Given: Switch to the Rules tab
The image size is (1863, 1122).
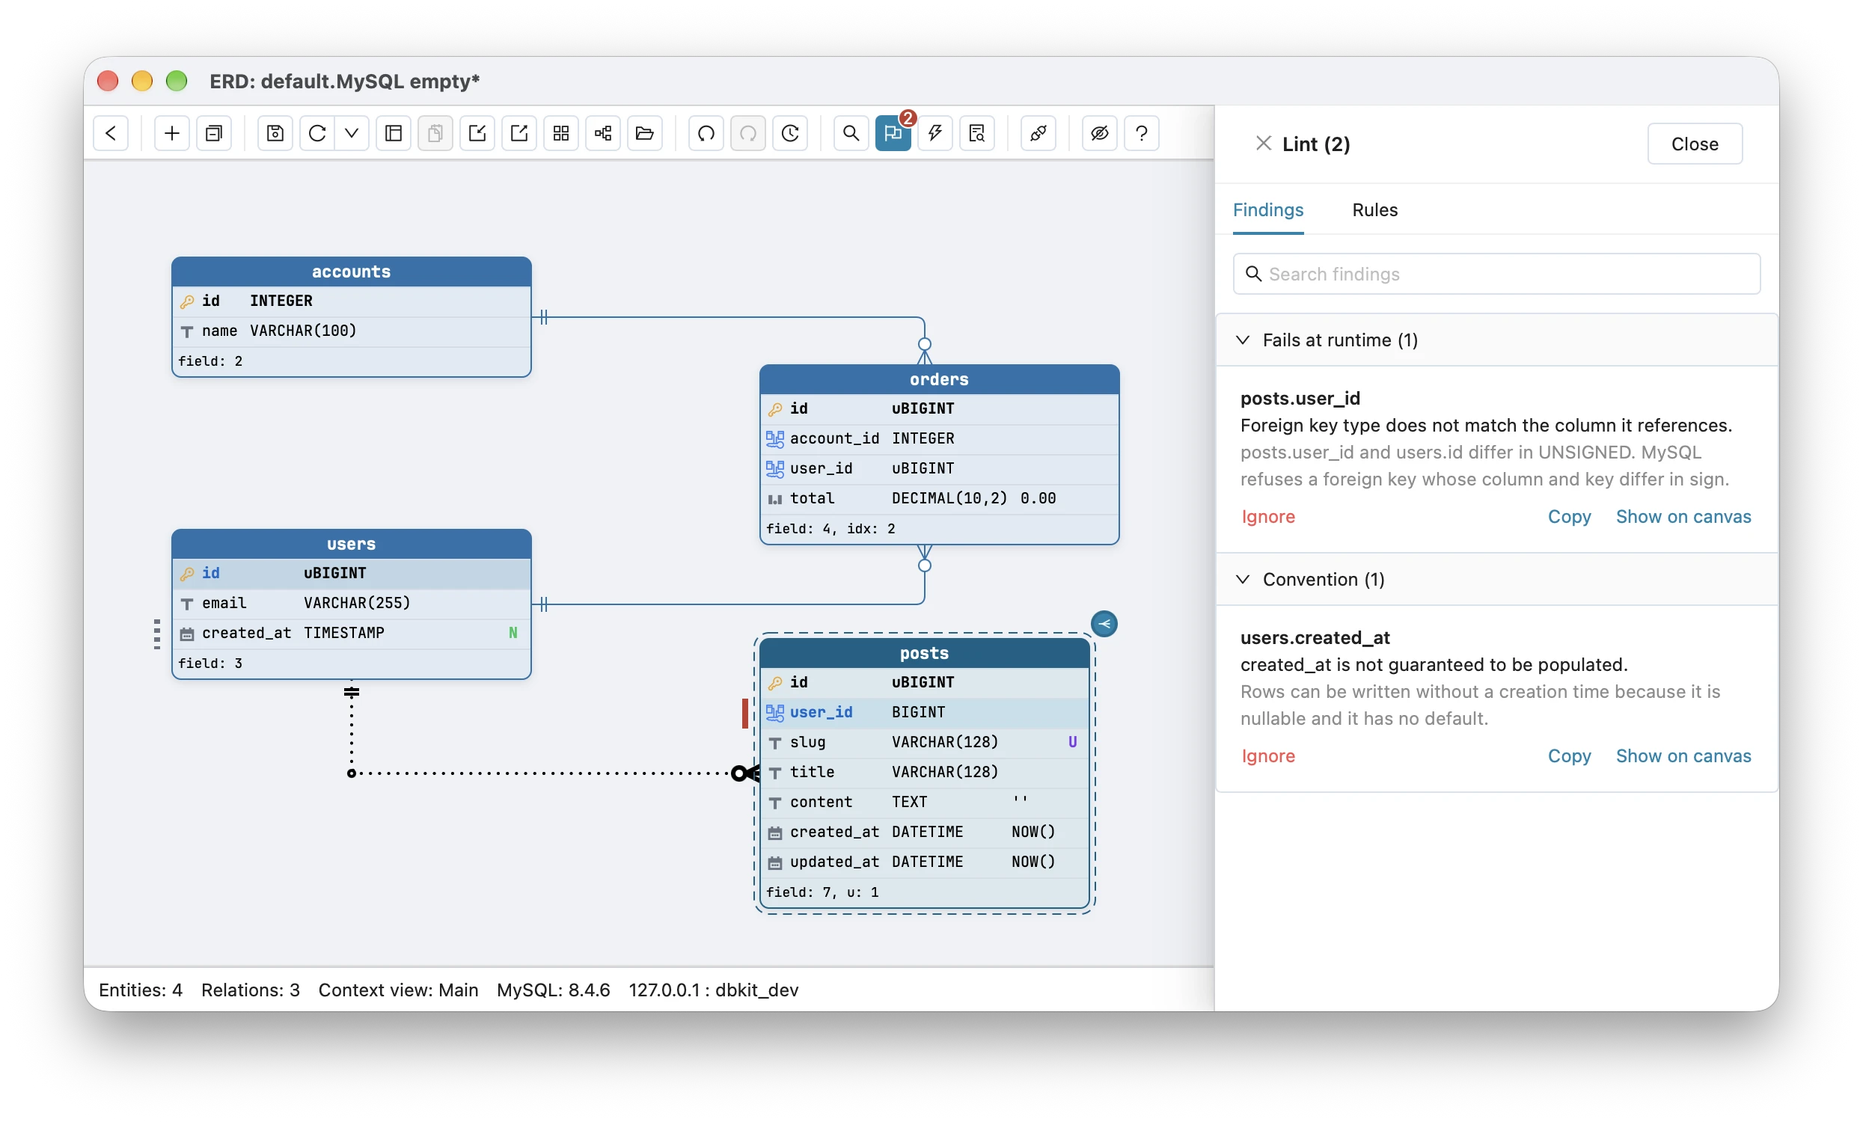Looking at the screenshot, I should [1374, 209].
